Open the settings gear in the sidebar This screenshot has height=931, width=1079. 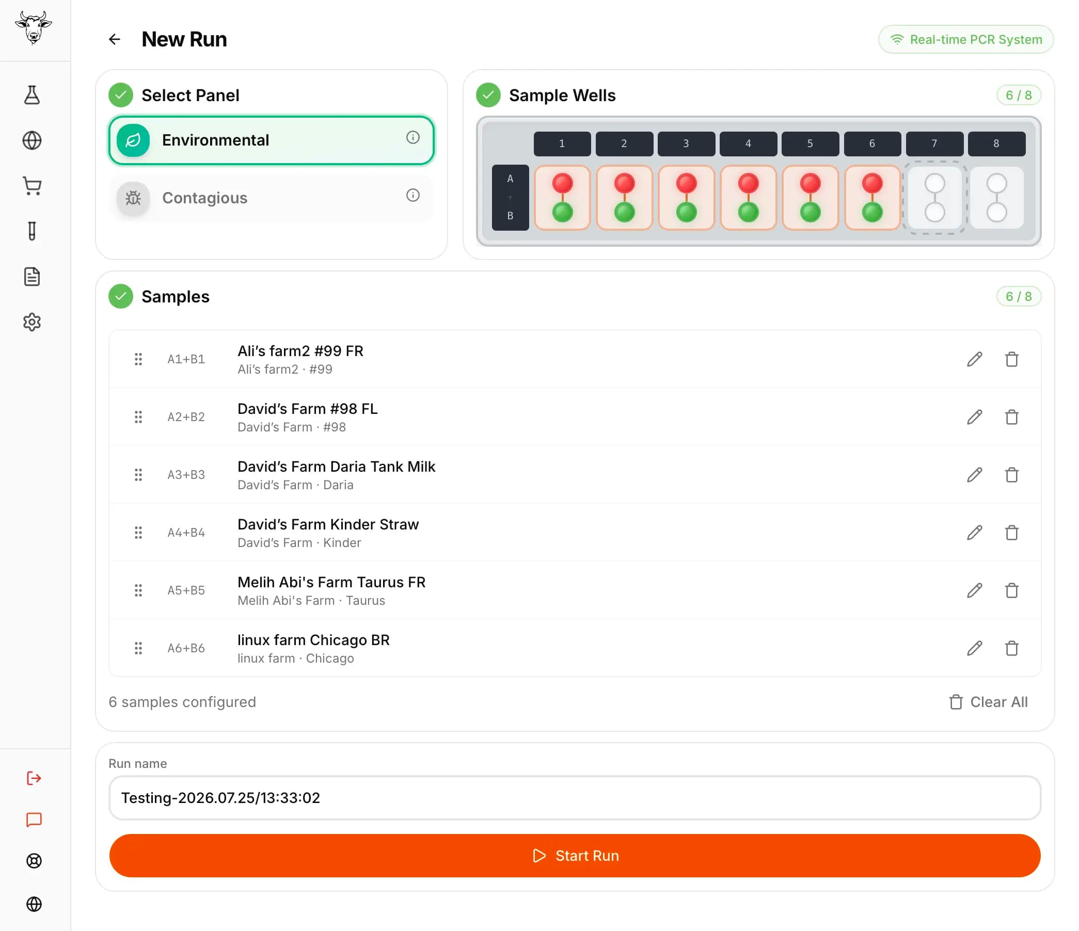pyautogui.click(x=33, y=322)
